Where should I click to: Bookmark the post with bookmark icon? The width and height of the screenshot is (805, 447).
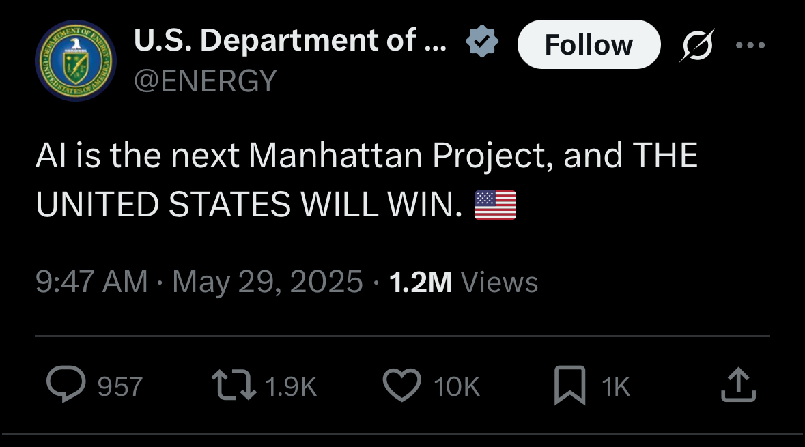click(x=570, y=385)
